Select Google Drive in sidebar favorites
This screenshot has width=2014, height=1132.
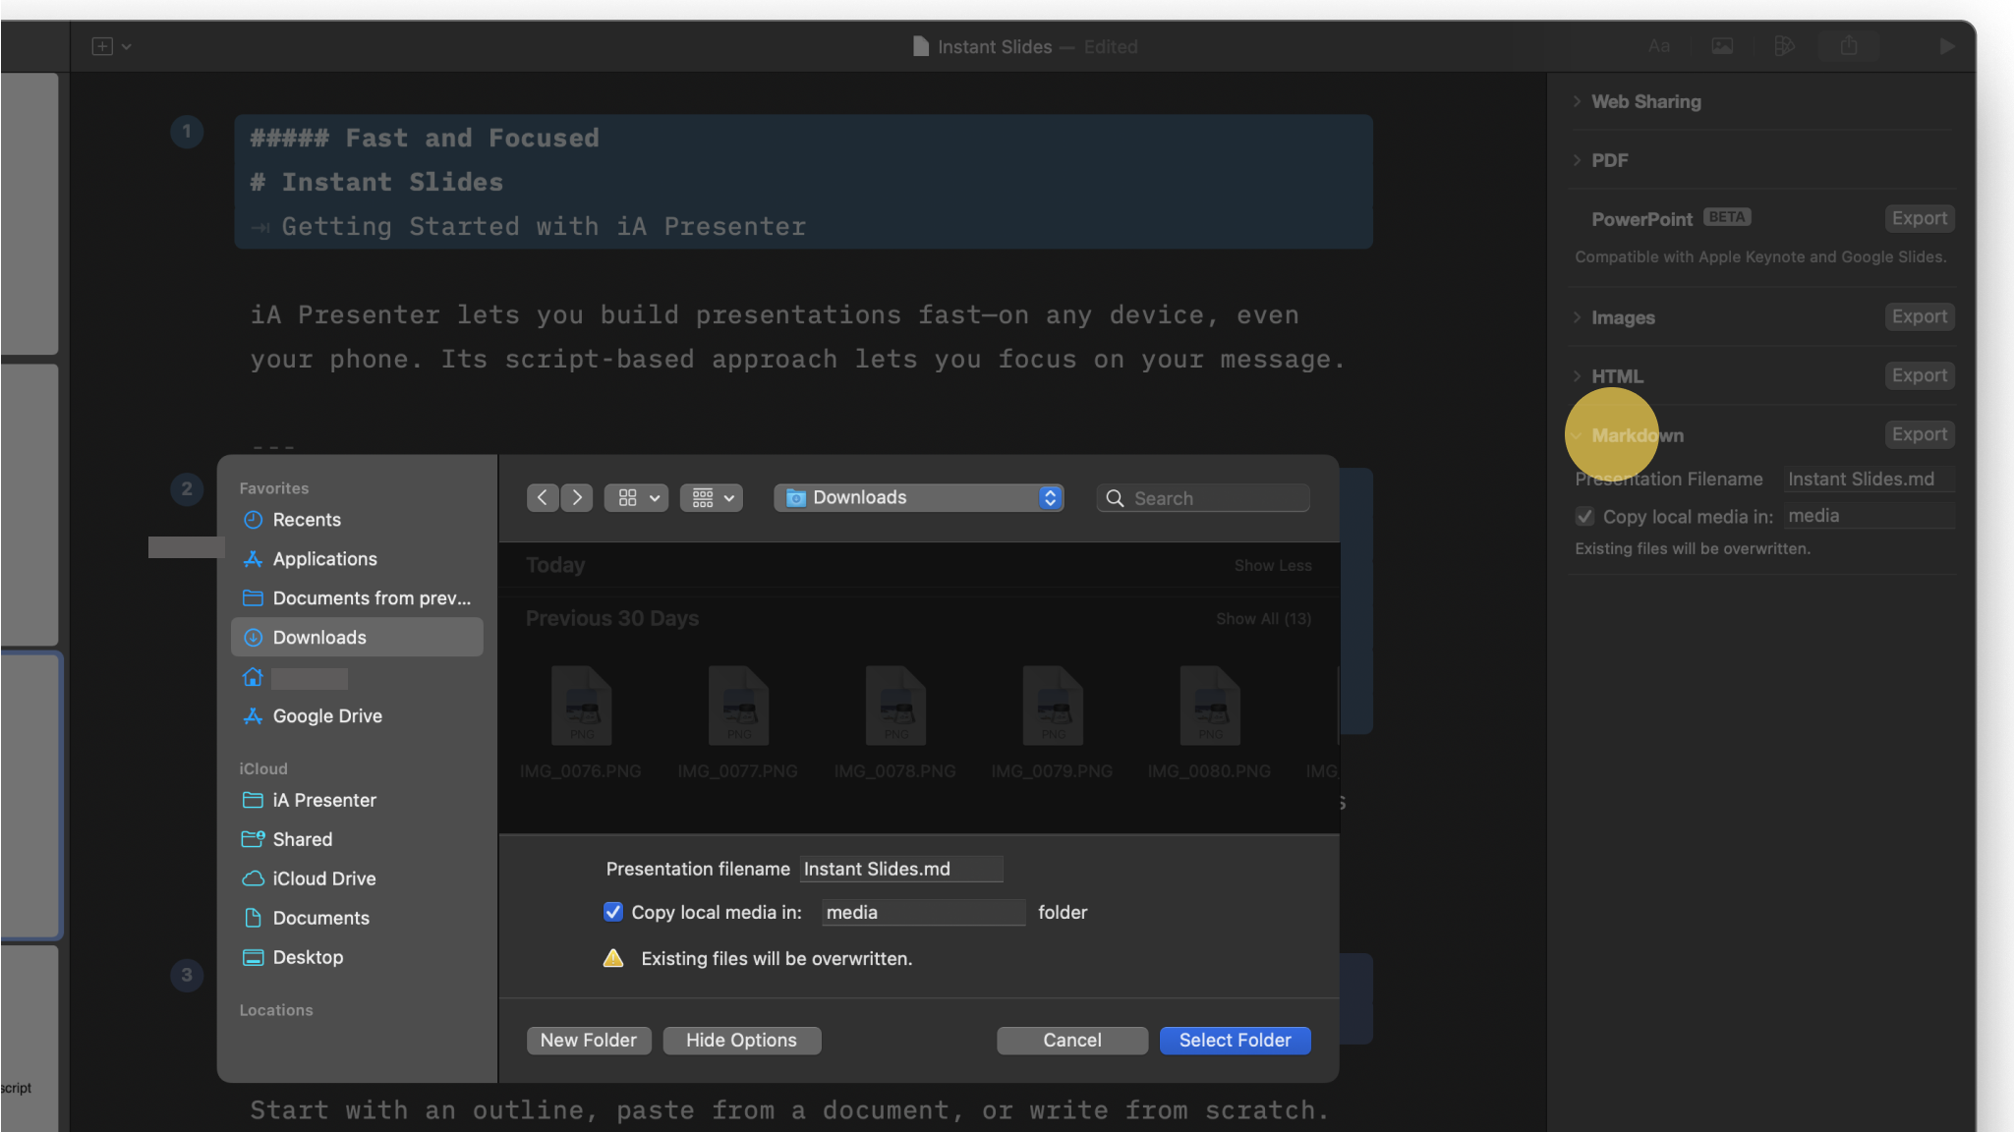[x=327, y=716]
